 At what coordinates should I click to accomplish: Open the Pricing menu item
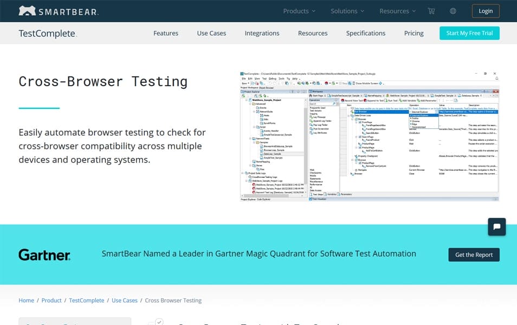[414, 33]
